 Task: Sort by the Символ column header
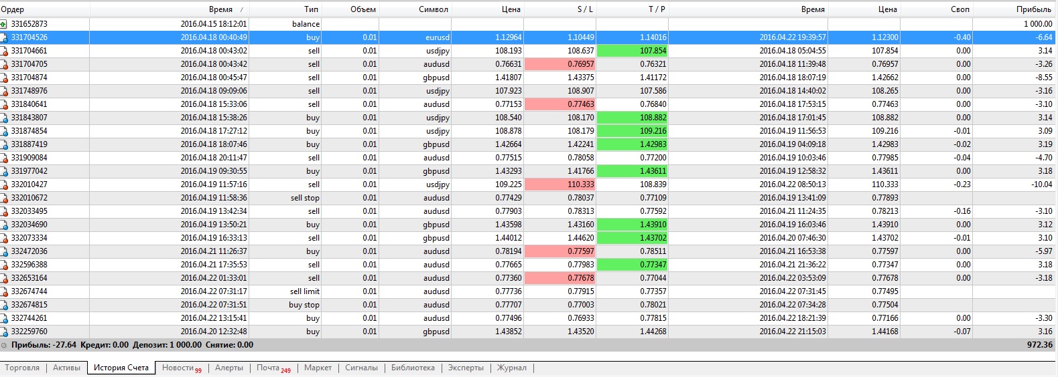pos(415,9)
